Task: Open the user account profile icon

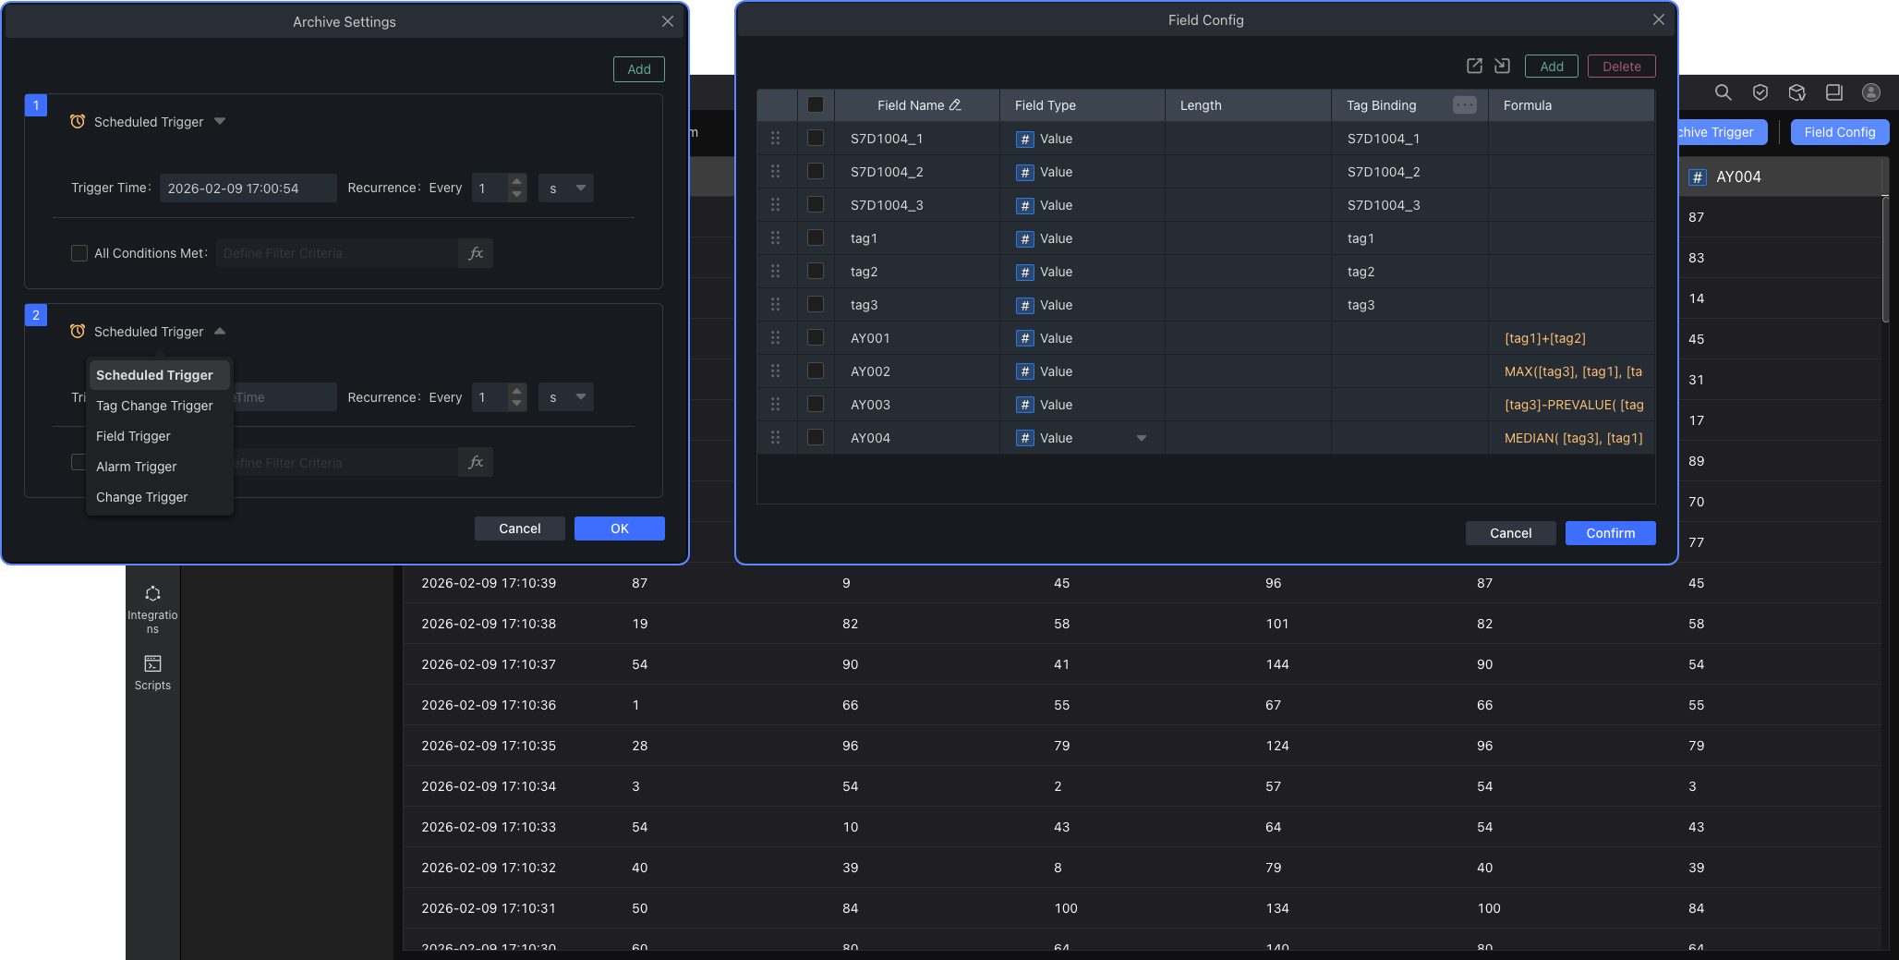Action: [1870, 92]
